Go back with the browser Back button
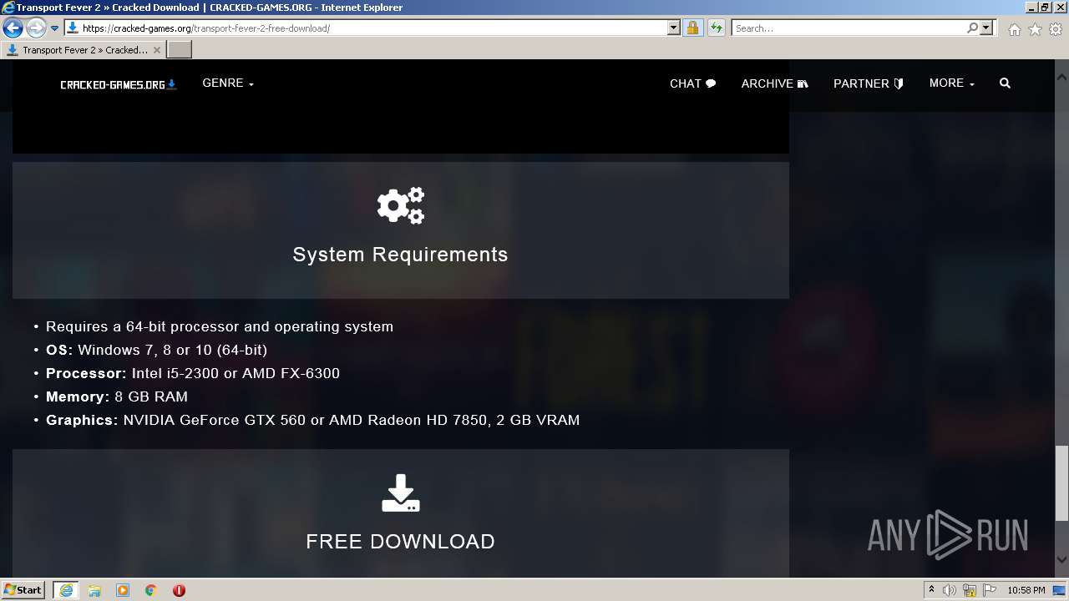The height and width of the screenshot is (601, 1069). (13, 28)
